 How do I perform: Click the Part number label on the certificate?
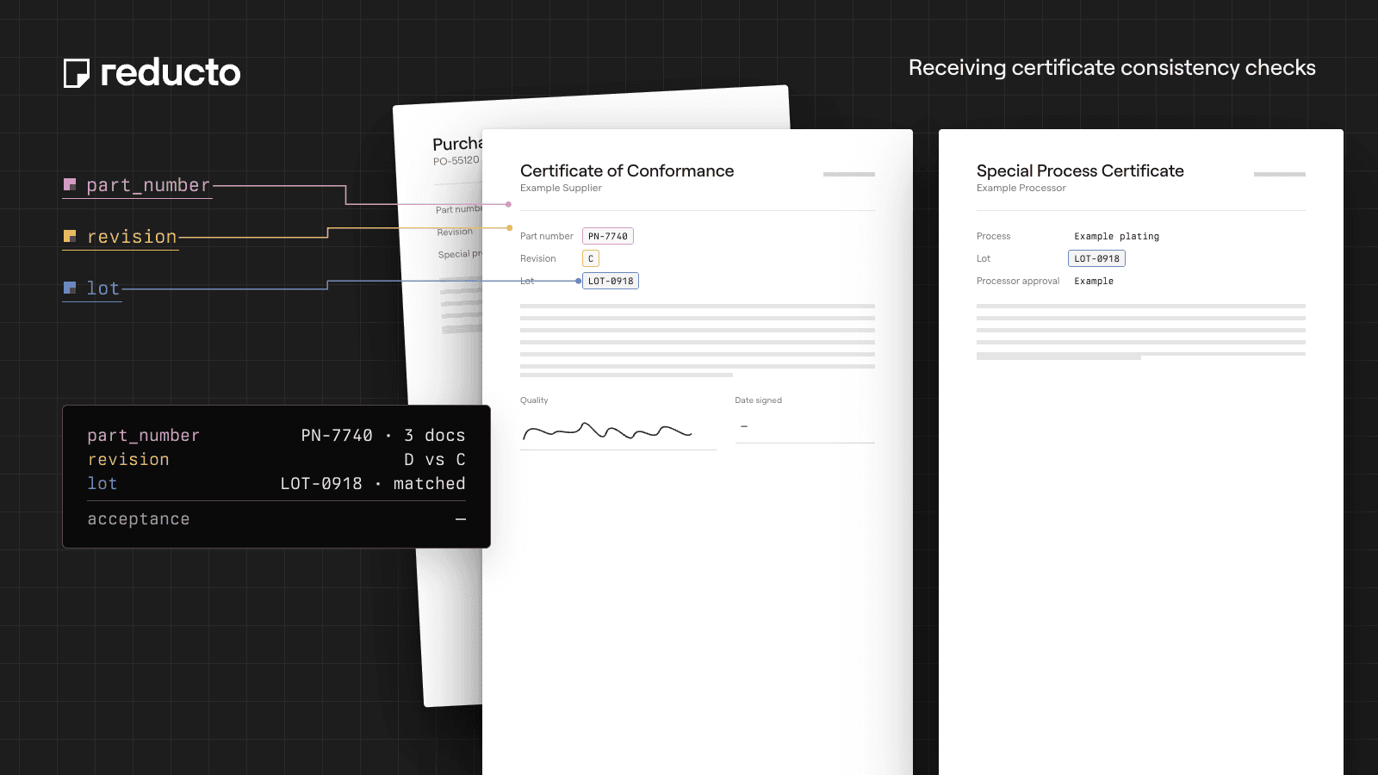[547, 236]
